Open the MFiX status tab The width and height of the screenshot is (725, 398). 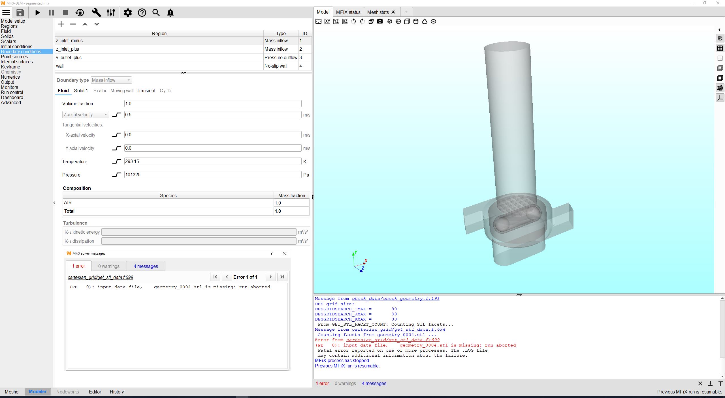coord(348,12)
